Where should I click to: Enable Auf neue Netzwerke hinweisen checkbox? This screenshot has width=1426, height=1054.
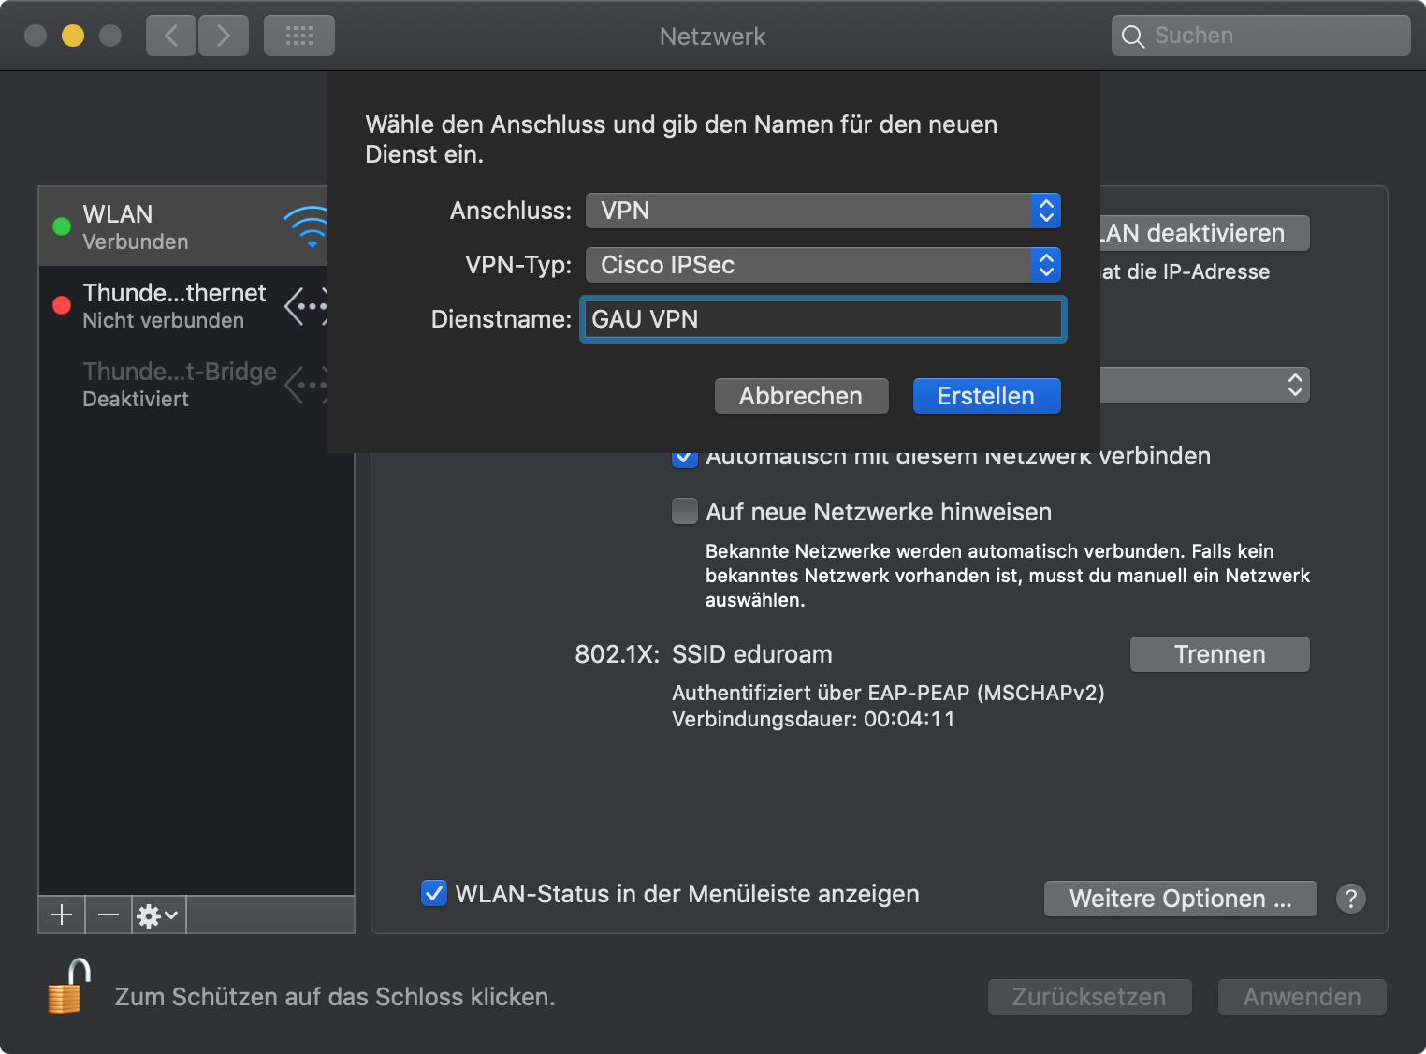pos(685,511)
